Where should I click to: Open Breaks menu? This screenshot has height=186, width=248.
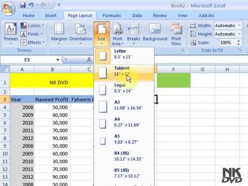pos(134,34)
